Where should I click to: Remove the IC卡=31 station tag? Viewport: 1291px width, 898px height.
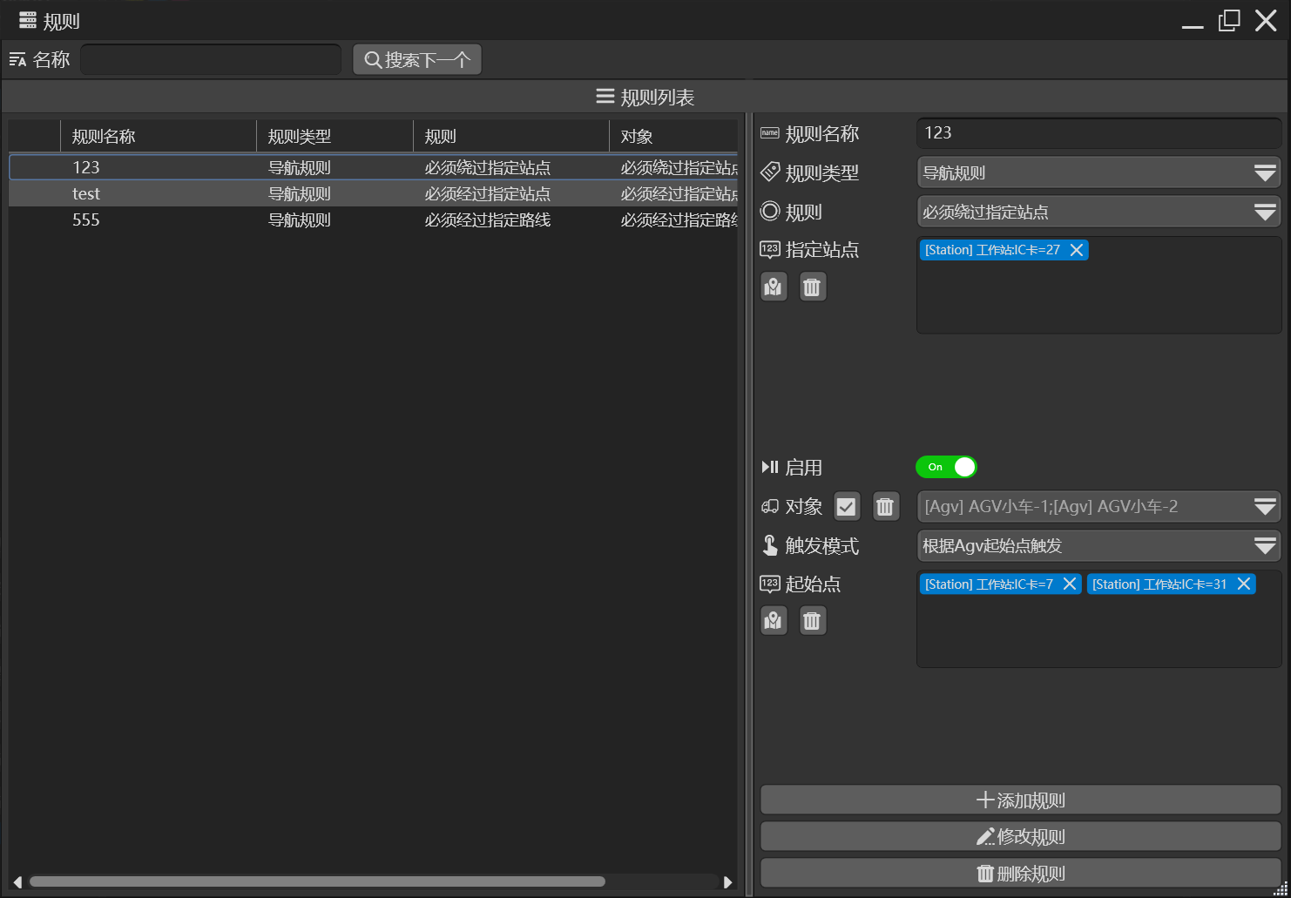(1244, 584)
